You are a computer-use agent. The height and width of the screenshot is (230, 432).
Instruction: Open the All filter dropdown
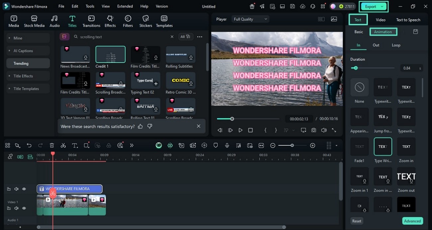click(x=185, y=37)
